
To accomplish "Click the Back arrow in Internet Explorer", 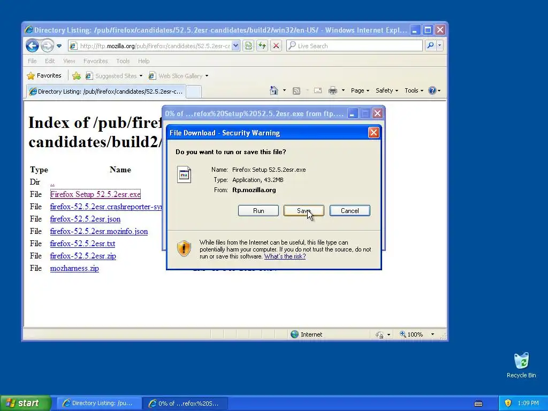I will click(x=32, y=45).
